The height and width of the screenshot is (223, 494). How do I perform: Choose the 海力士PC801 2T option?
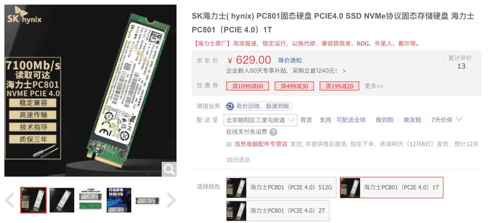pos(277,211)
